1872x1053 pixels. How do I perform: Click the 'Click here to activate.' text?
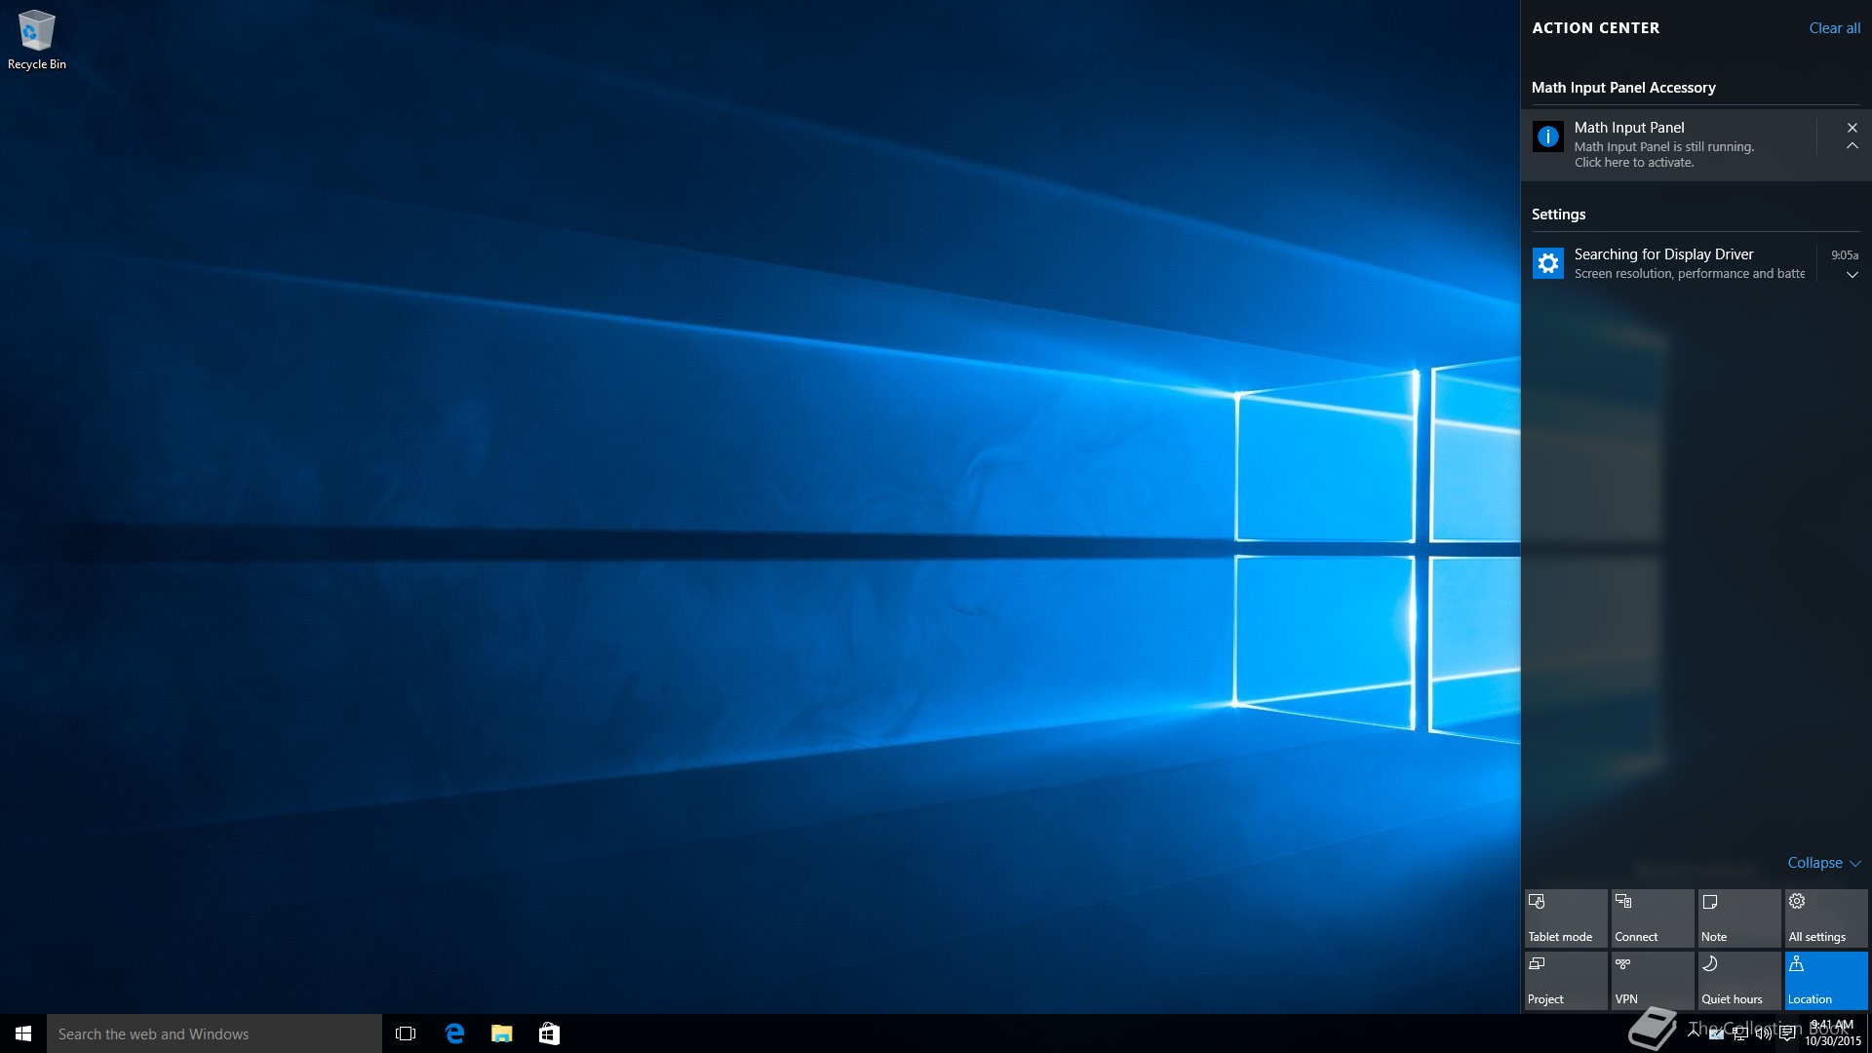[1634, 163]
